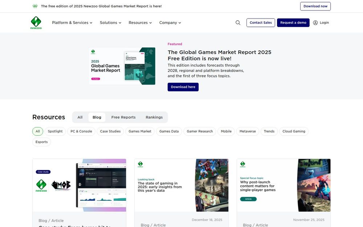Viewport: 363px width, 227px height.
Task: Switch to the All resources tab
Action: [80, 117]
